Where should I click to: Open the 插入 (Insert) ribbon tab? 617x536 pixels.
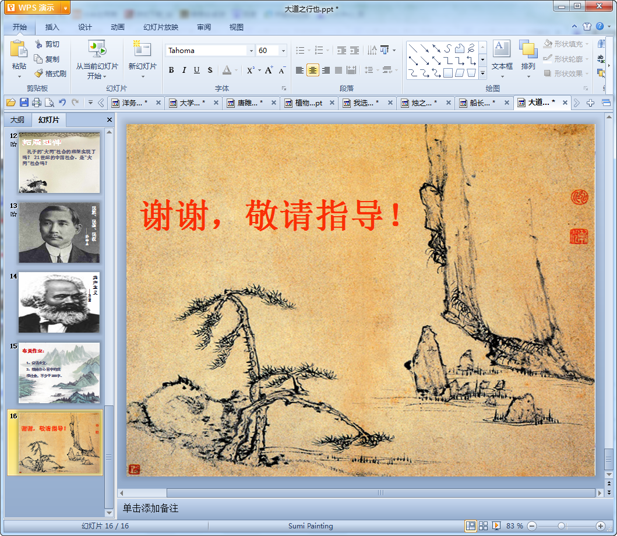[52, 27]
